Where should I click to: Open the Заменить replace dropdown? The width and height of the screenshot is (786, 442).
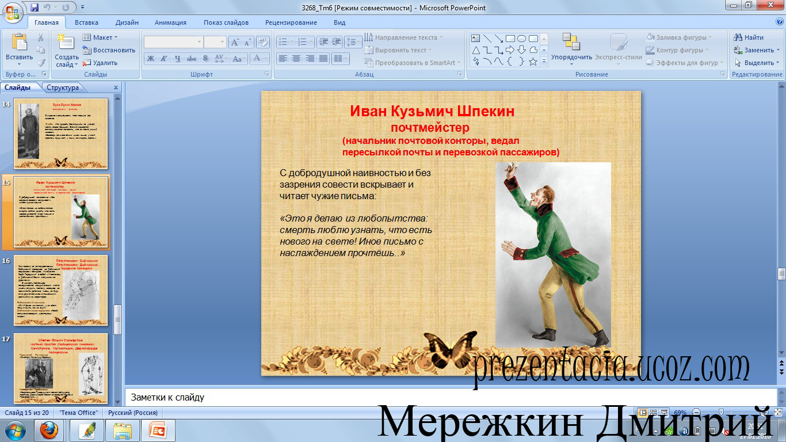pos(756,50)
